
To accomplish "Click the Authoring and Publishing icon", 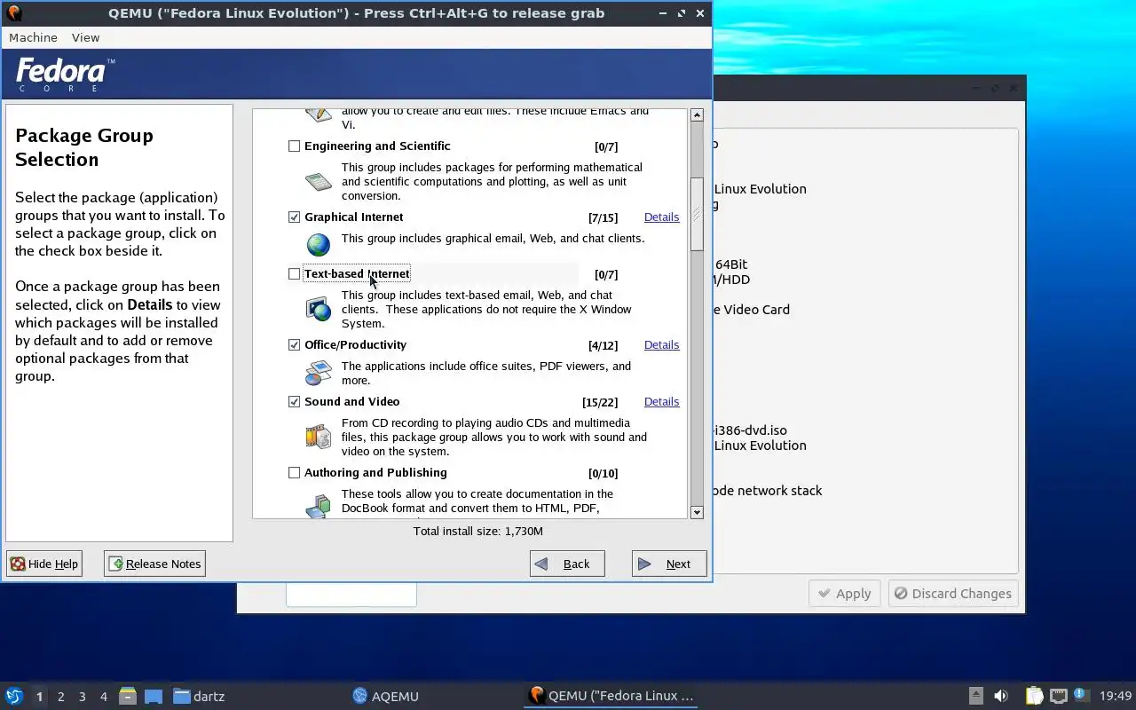I will click(x=318, y=506).
